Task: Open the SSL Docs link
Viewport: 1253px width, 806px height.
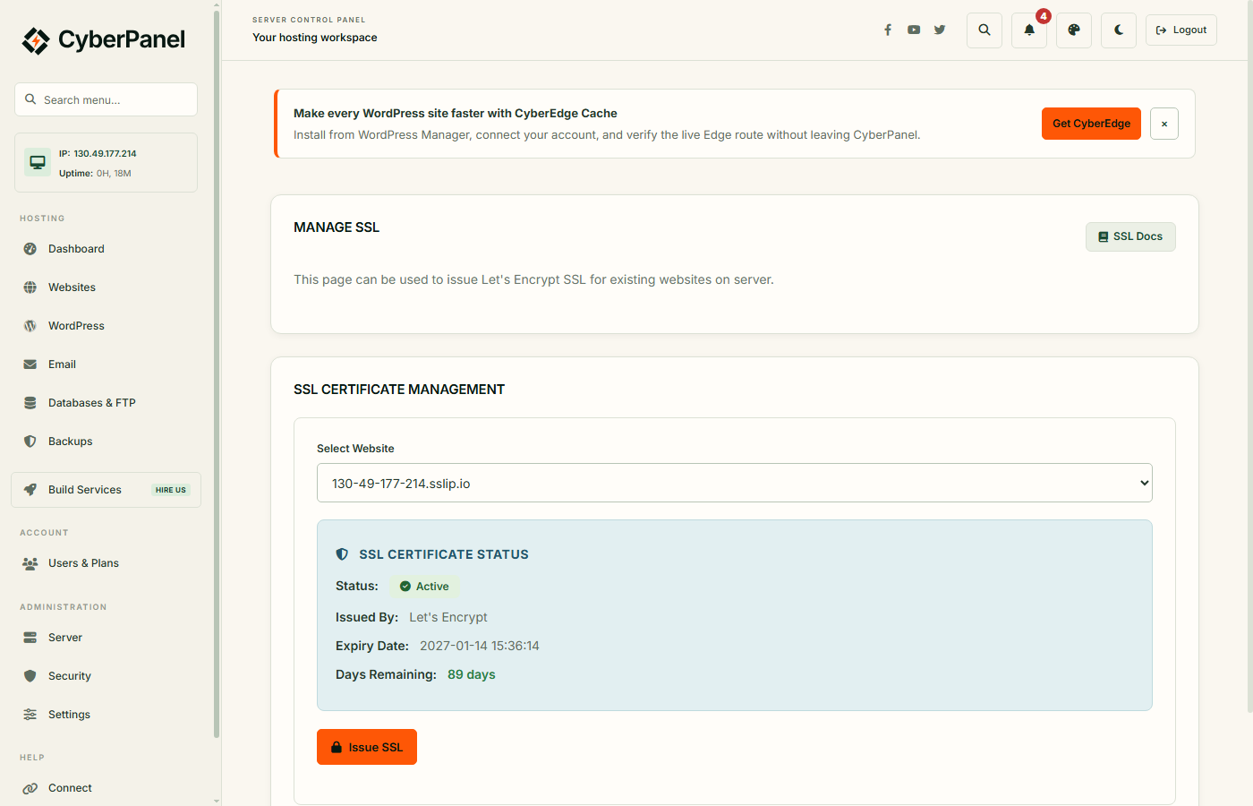Action: [x=1130, y=236]
